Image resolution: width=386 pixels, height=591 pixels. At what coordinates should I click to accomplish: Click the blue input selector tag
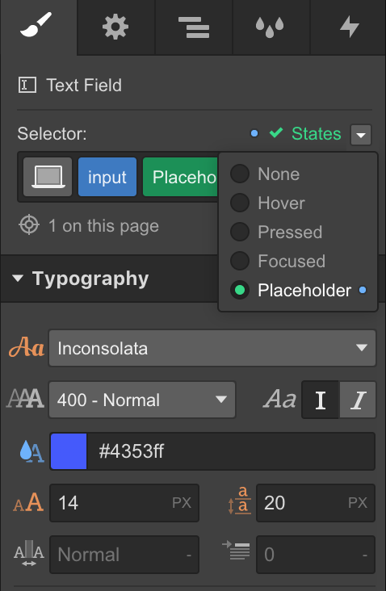click(107, 177)
